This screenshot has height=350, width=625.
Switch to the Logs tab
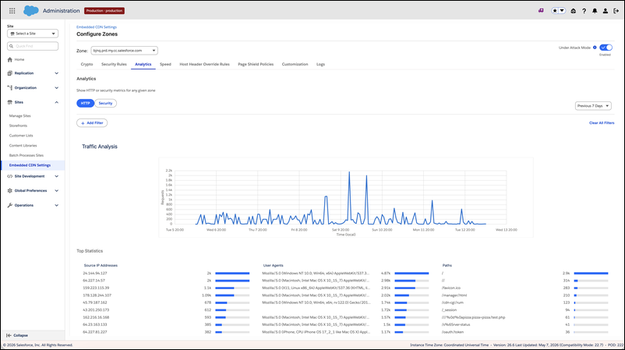coord(320,64)
